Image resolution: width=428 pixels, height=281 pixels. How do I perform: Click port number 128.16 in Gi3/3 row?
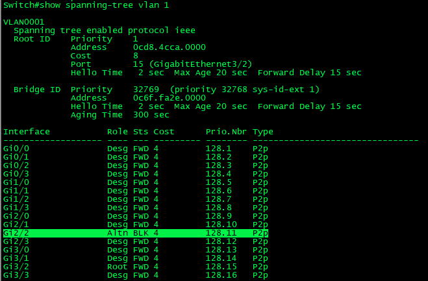pyautogui.click(x=221, y=275)
